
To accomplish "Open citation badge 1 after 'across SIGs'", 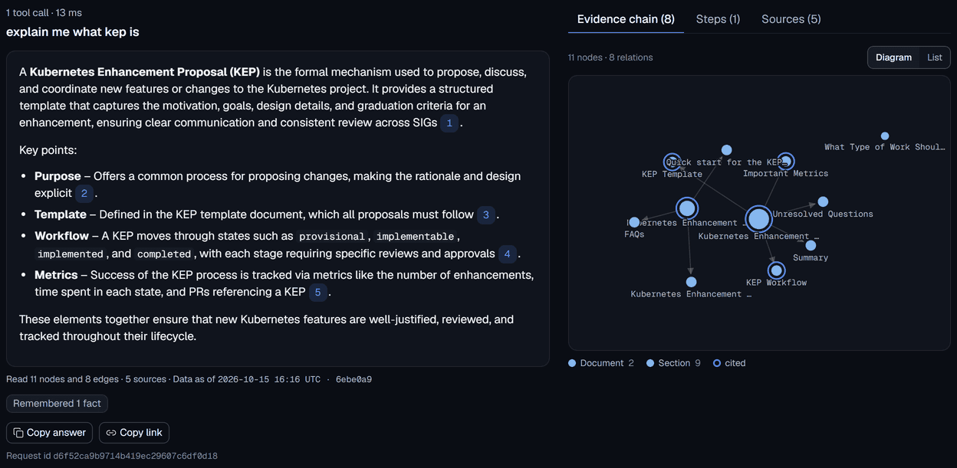I will point(449,123).
